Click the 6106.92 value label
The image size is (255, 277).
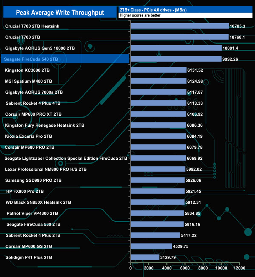(195, 114)
